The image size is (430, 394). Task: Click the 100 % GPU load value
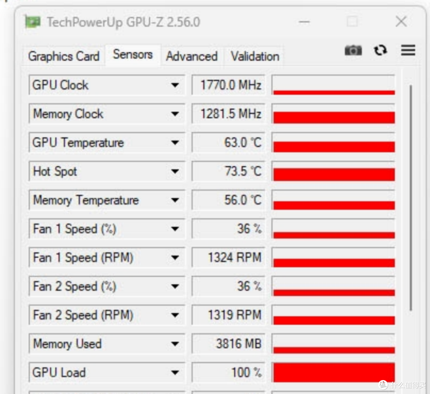229,372
